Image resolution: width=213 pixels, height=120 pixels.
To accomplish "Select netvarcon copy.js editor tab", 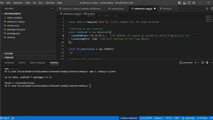I will click(x=143, y=9).
